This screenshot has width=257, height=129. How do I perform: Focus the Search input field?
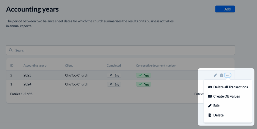120,50
